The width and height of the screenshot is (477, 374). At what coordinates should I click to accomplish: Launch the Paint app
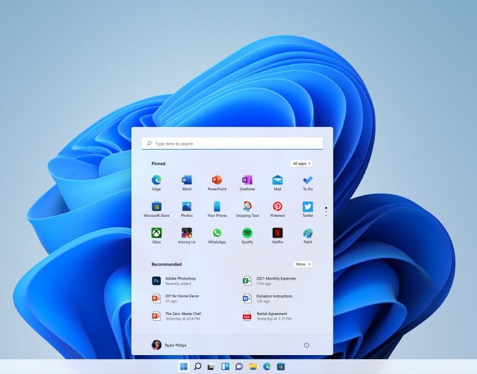(x=307, y=236)
